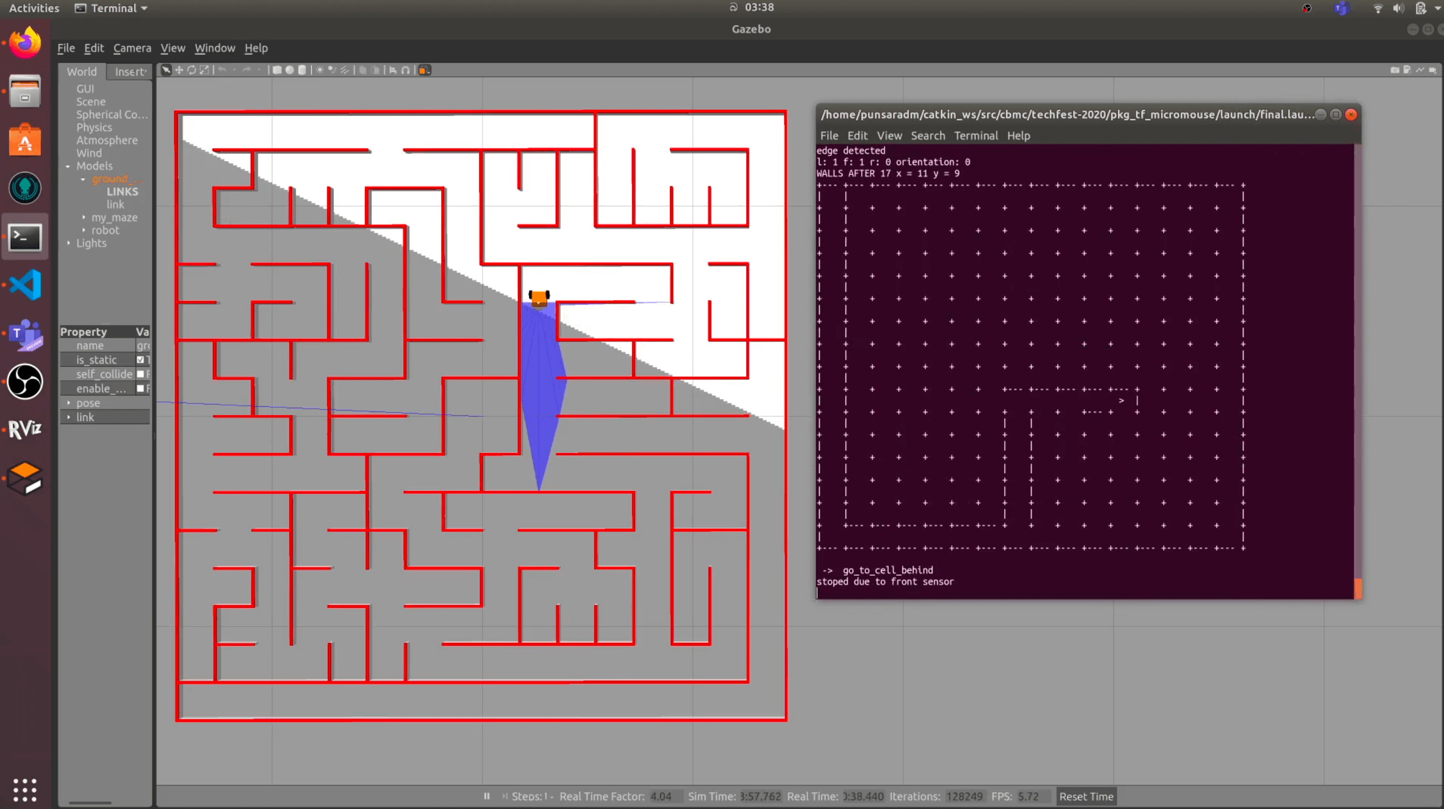Show all applications grid
This screenshot has height=809, width=1444.
tap(25, 790)
